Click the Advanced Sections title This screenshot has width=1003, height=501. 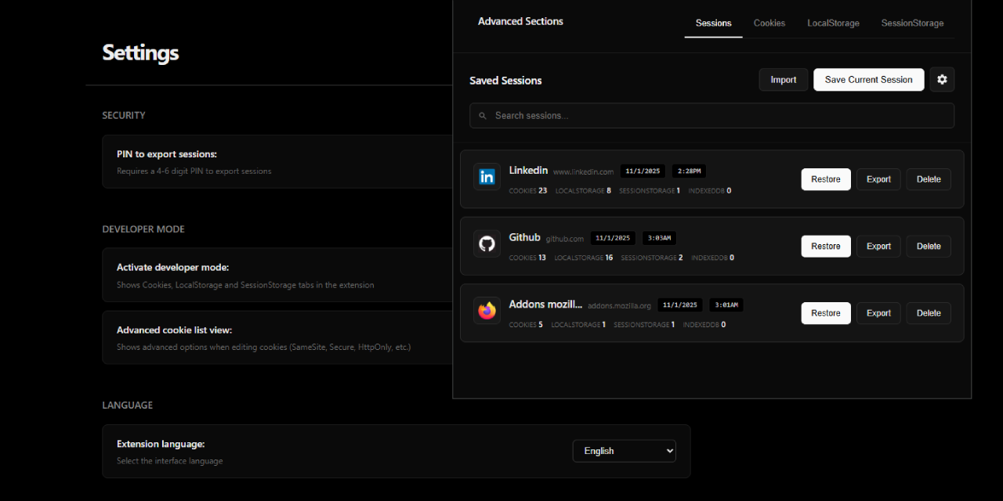click(520, 21)
